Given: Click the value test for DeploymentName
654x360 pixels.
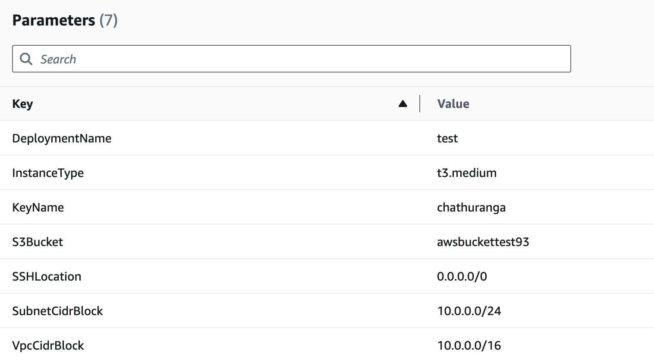Looking at the screenshot, I should tap(447, 138).
